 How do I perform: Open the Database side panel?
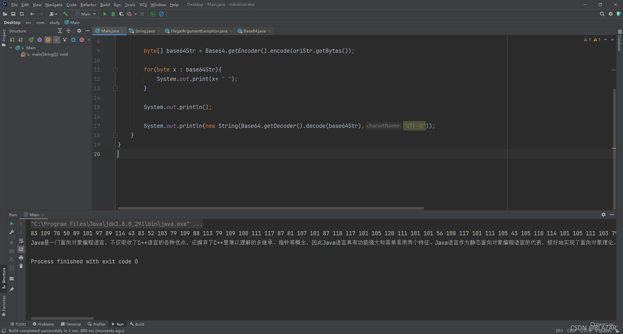click(619, 40)
